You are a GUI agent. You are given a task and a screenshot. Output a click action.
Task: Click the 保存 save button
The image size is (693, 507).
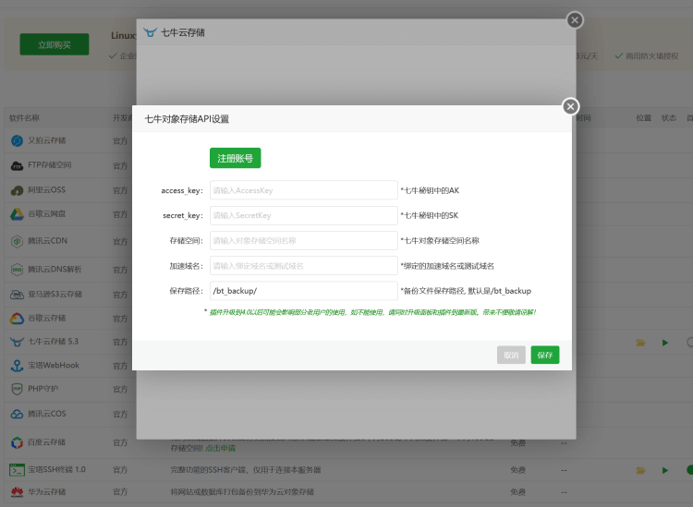point(545,355)
